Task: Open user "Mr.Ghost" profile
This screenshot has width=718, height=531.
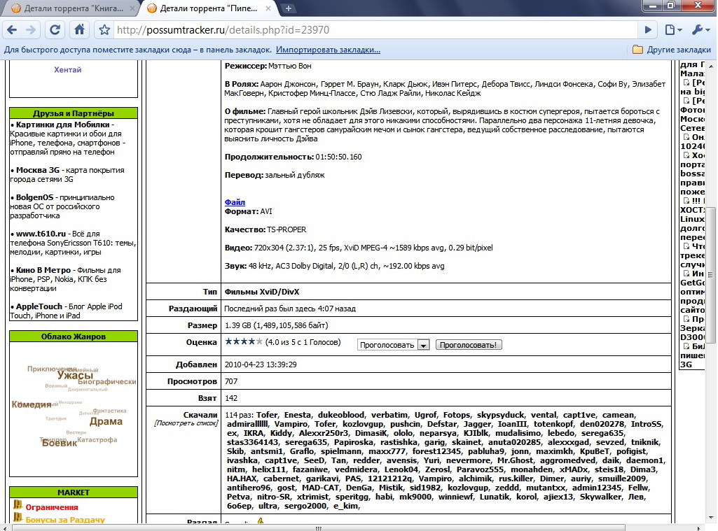Action: click(x=515, y=460)
